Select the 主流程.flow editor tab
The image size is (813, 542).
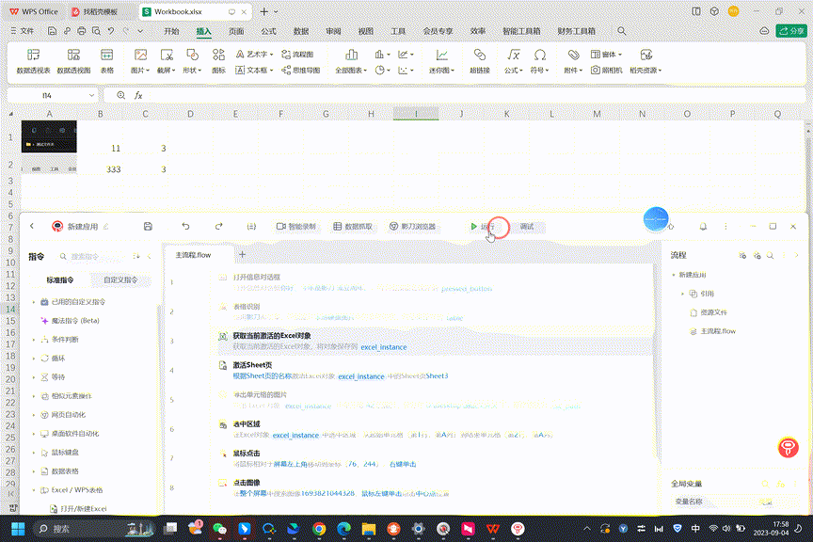pos(194,254)
